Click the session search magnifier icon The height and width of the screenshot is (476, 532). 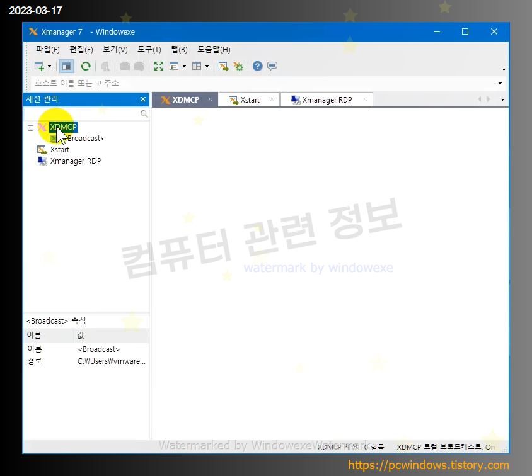coord(144,114)
